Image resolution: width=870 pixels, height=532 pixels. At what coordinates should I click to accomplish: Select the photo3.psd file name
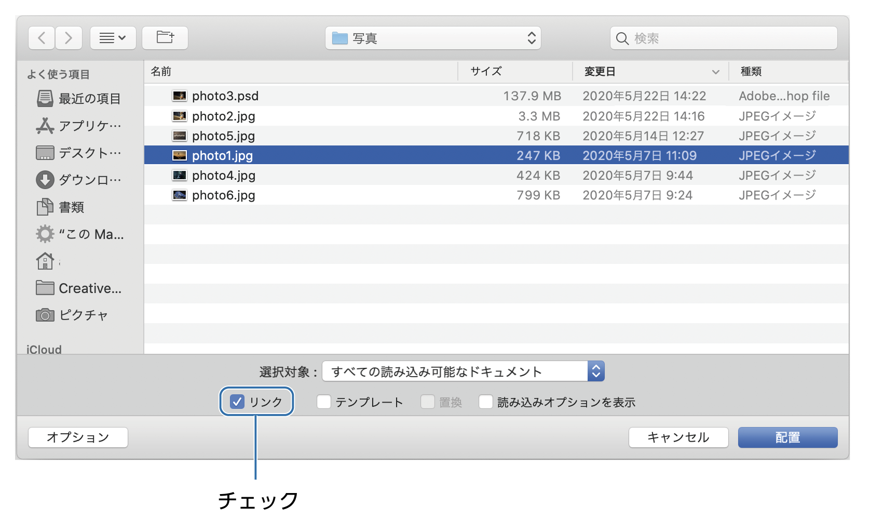(x=225, y=96)
